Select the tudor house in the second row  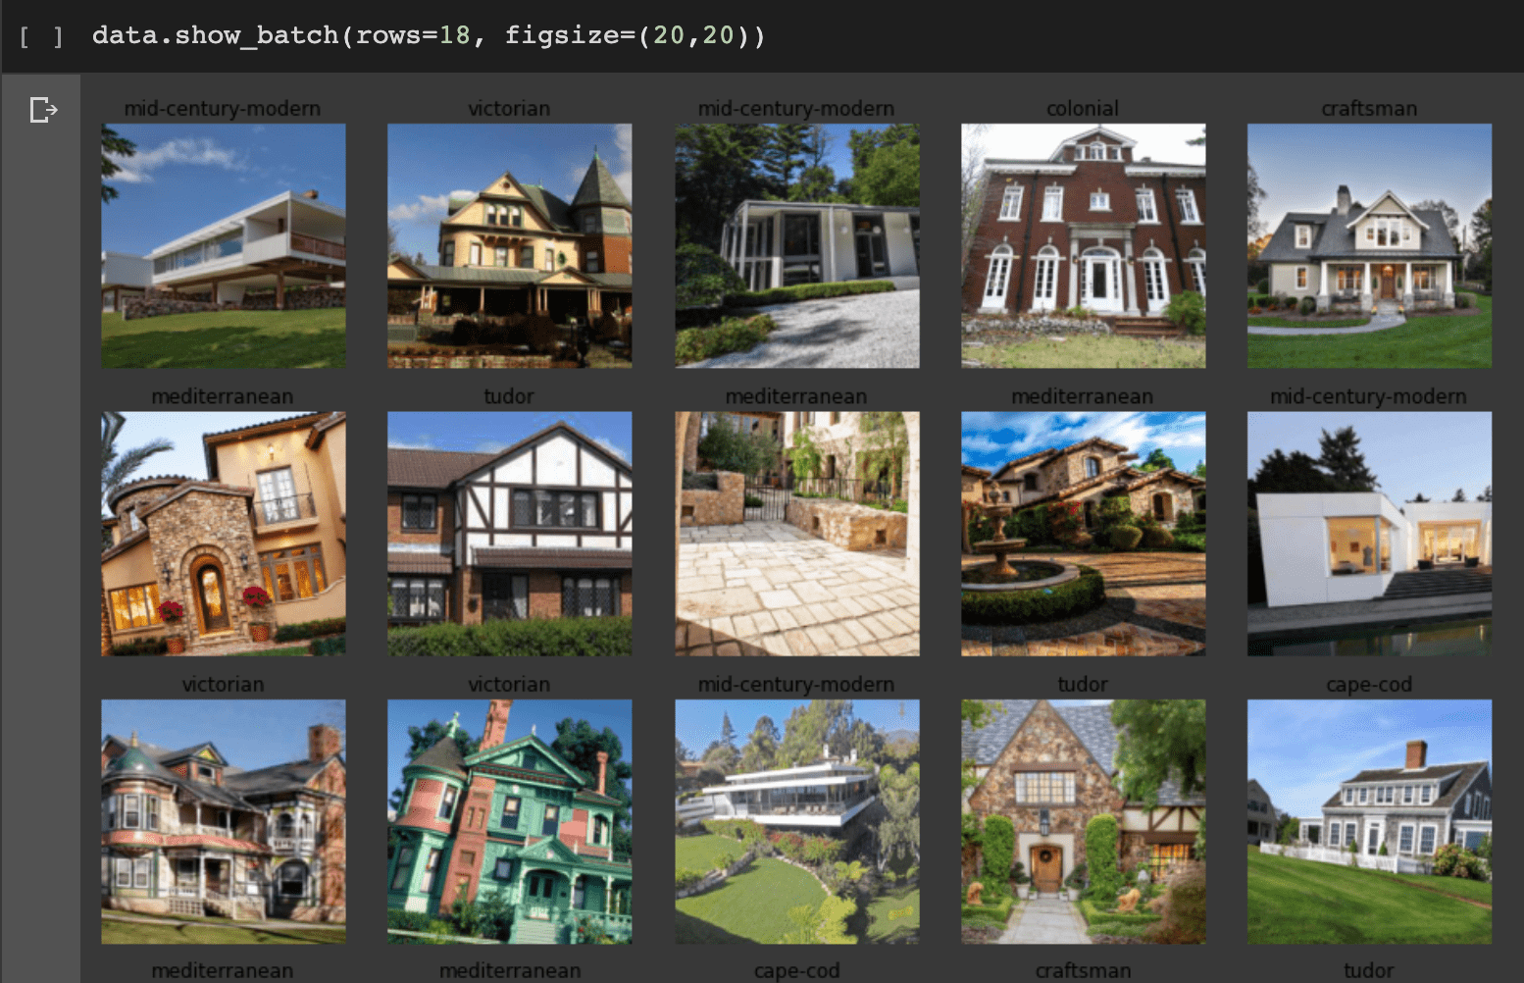coord(509,533)
